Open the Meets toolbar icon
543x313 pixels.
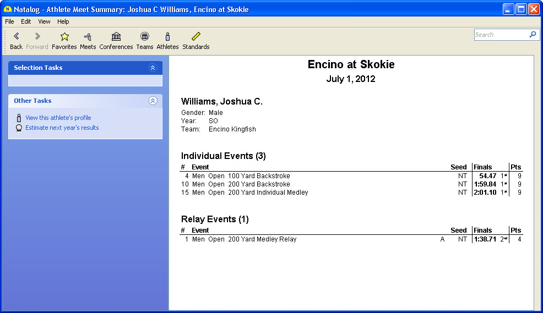88,37
